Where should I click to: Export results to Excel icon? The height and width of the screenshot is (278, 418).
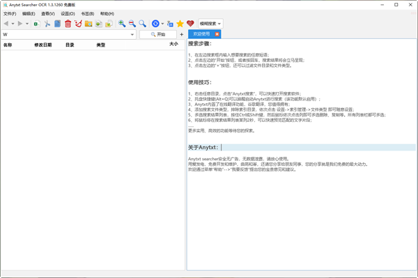37,24
